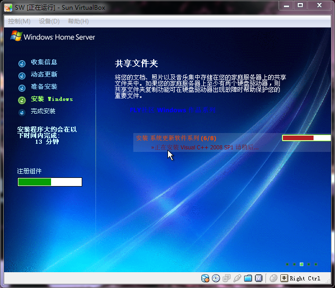335x288 pixels.
Task: Click the 13 分钟 remaining time text
Action: [47, 142]
